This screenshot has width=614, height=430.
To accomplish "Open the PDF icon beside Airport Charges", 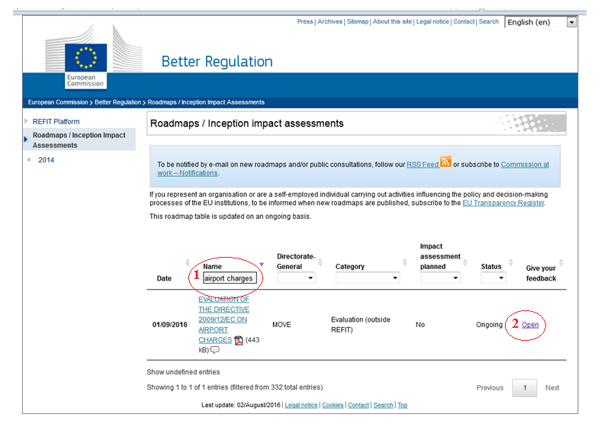I will coord(239,340).
